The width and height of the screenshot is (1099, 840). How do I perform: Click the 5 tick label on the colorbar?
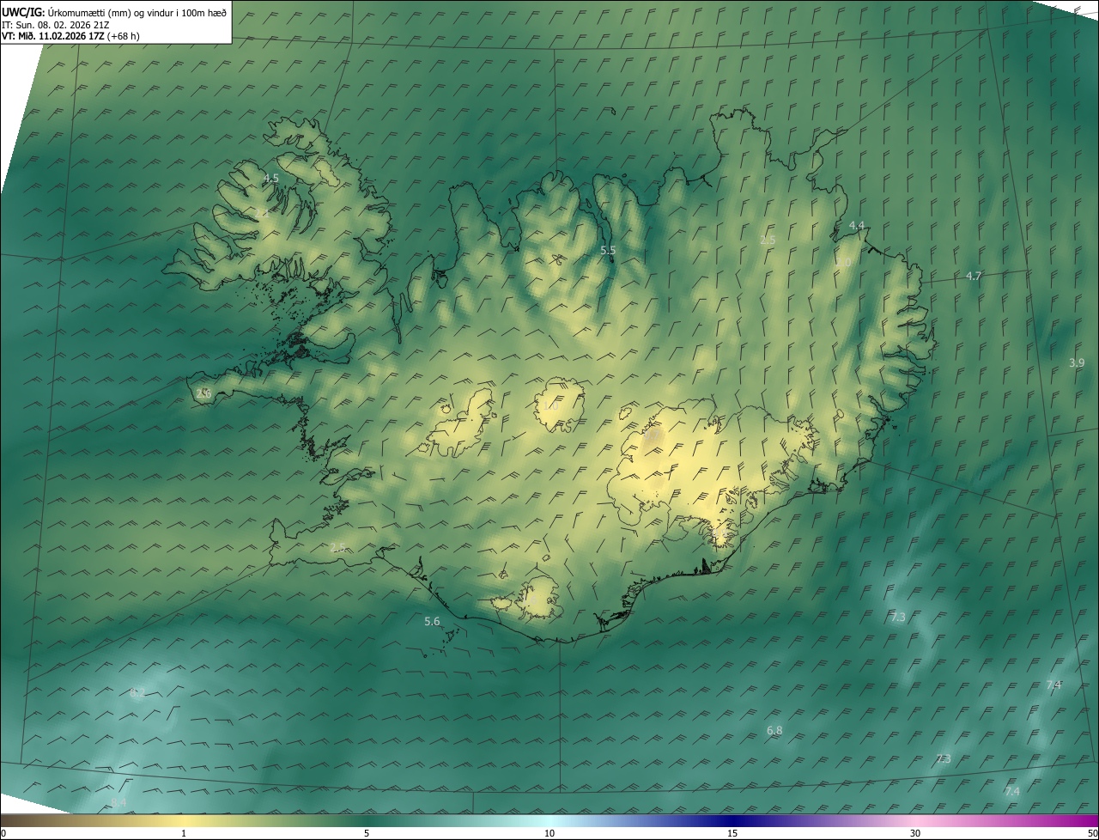point(367,833)
